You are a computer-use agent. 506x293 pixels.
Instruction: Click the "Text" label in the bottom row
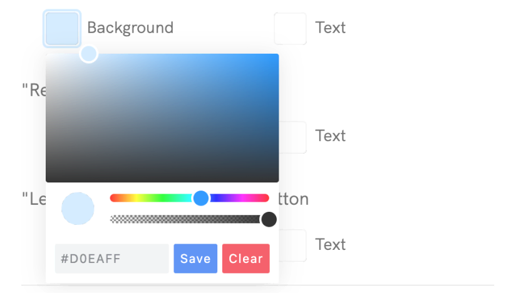coord(330,244)
